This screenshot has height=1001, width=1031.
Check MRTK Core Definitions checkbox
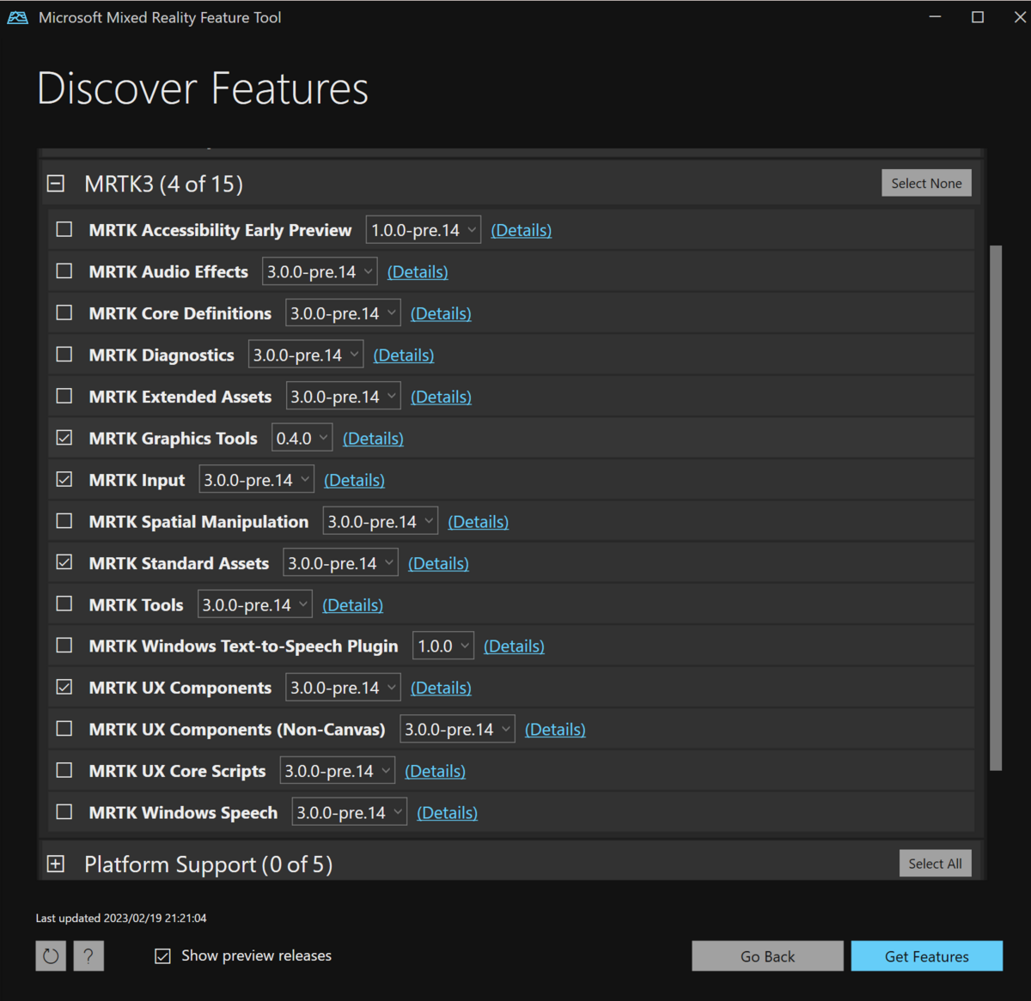click(64, 312)
